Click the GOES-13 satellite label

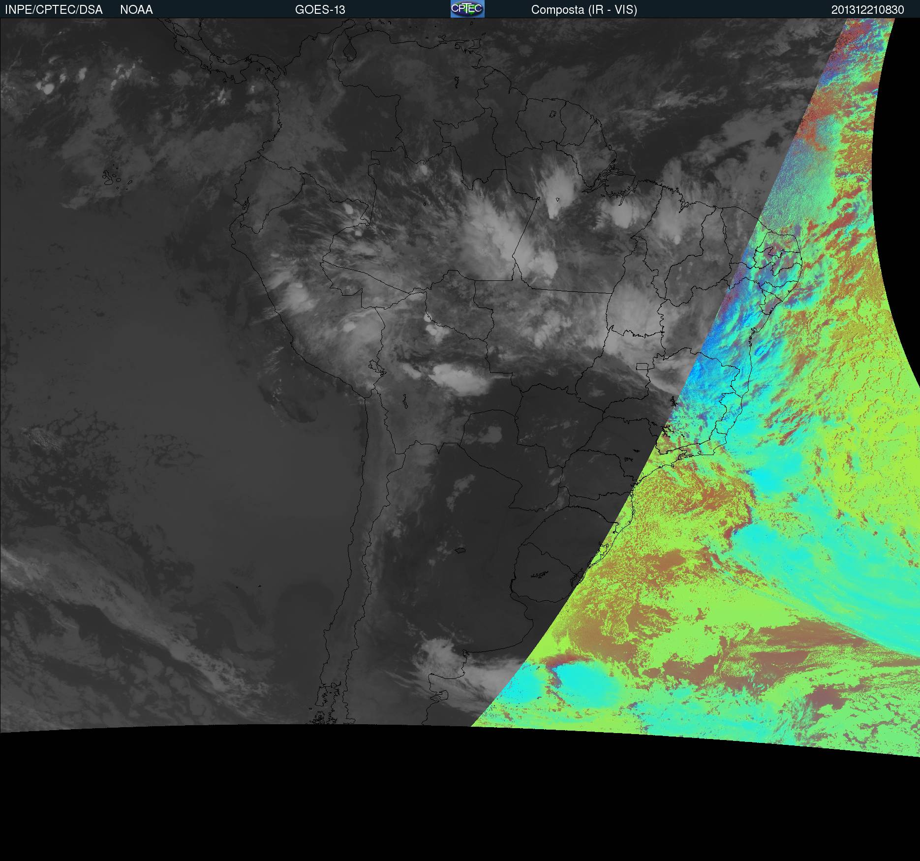(320, 10)
